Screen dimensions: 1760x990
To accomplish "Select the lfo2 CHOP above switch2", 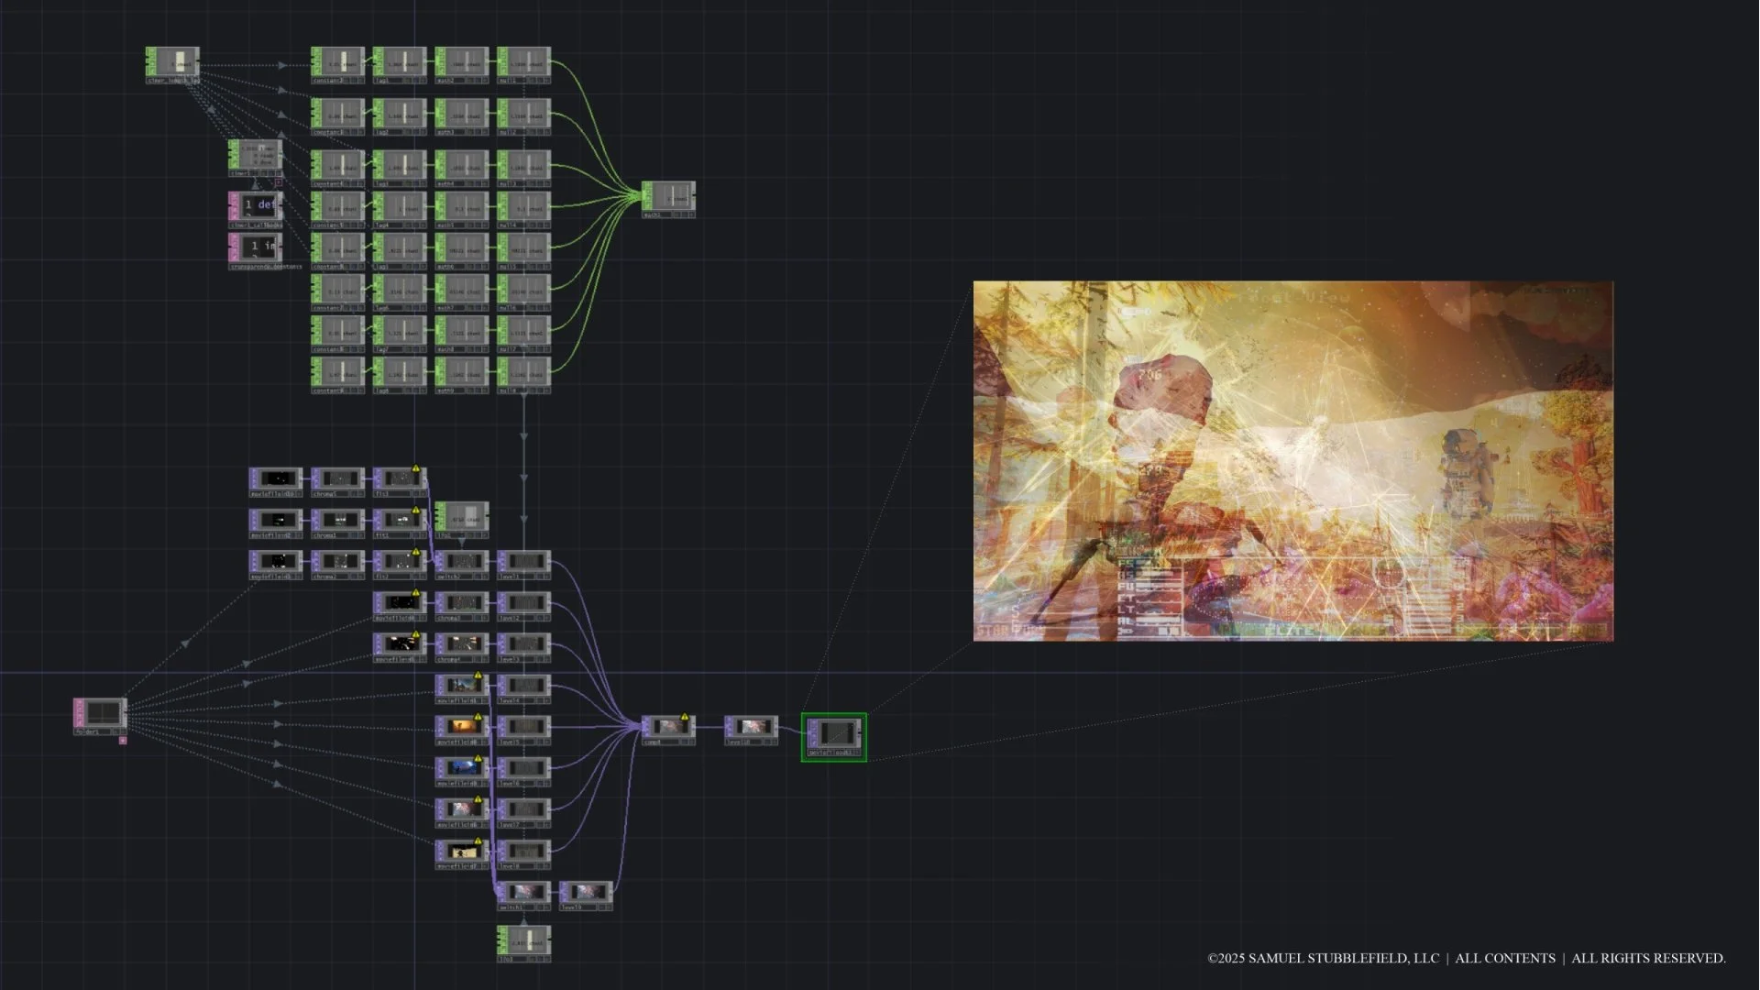I will [461, 518].
